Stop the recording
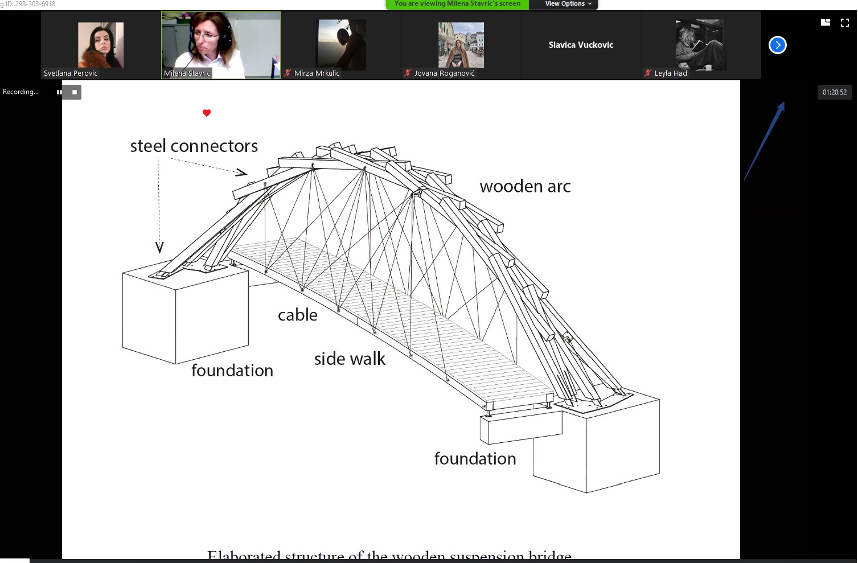858x563 pixels. pos(74,92)
